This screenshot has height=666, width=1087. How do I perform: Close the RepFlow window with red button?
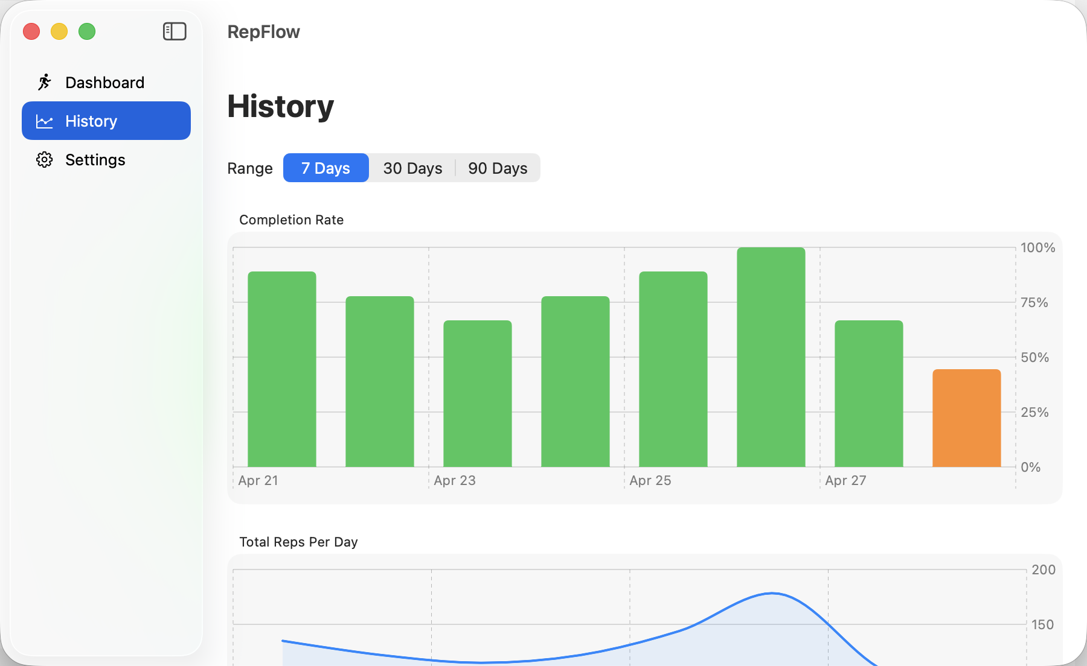(x=31, y=31)
